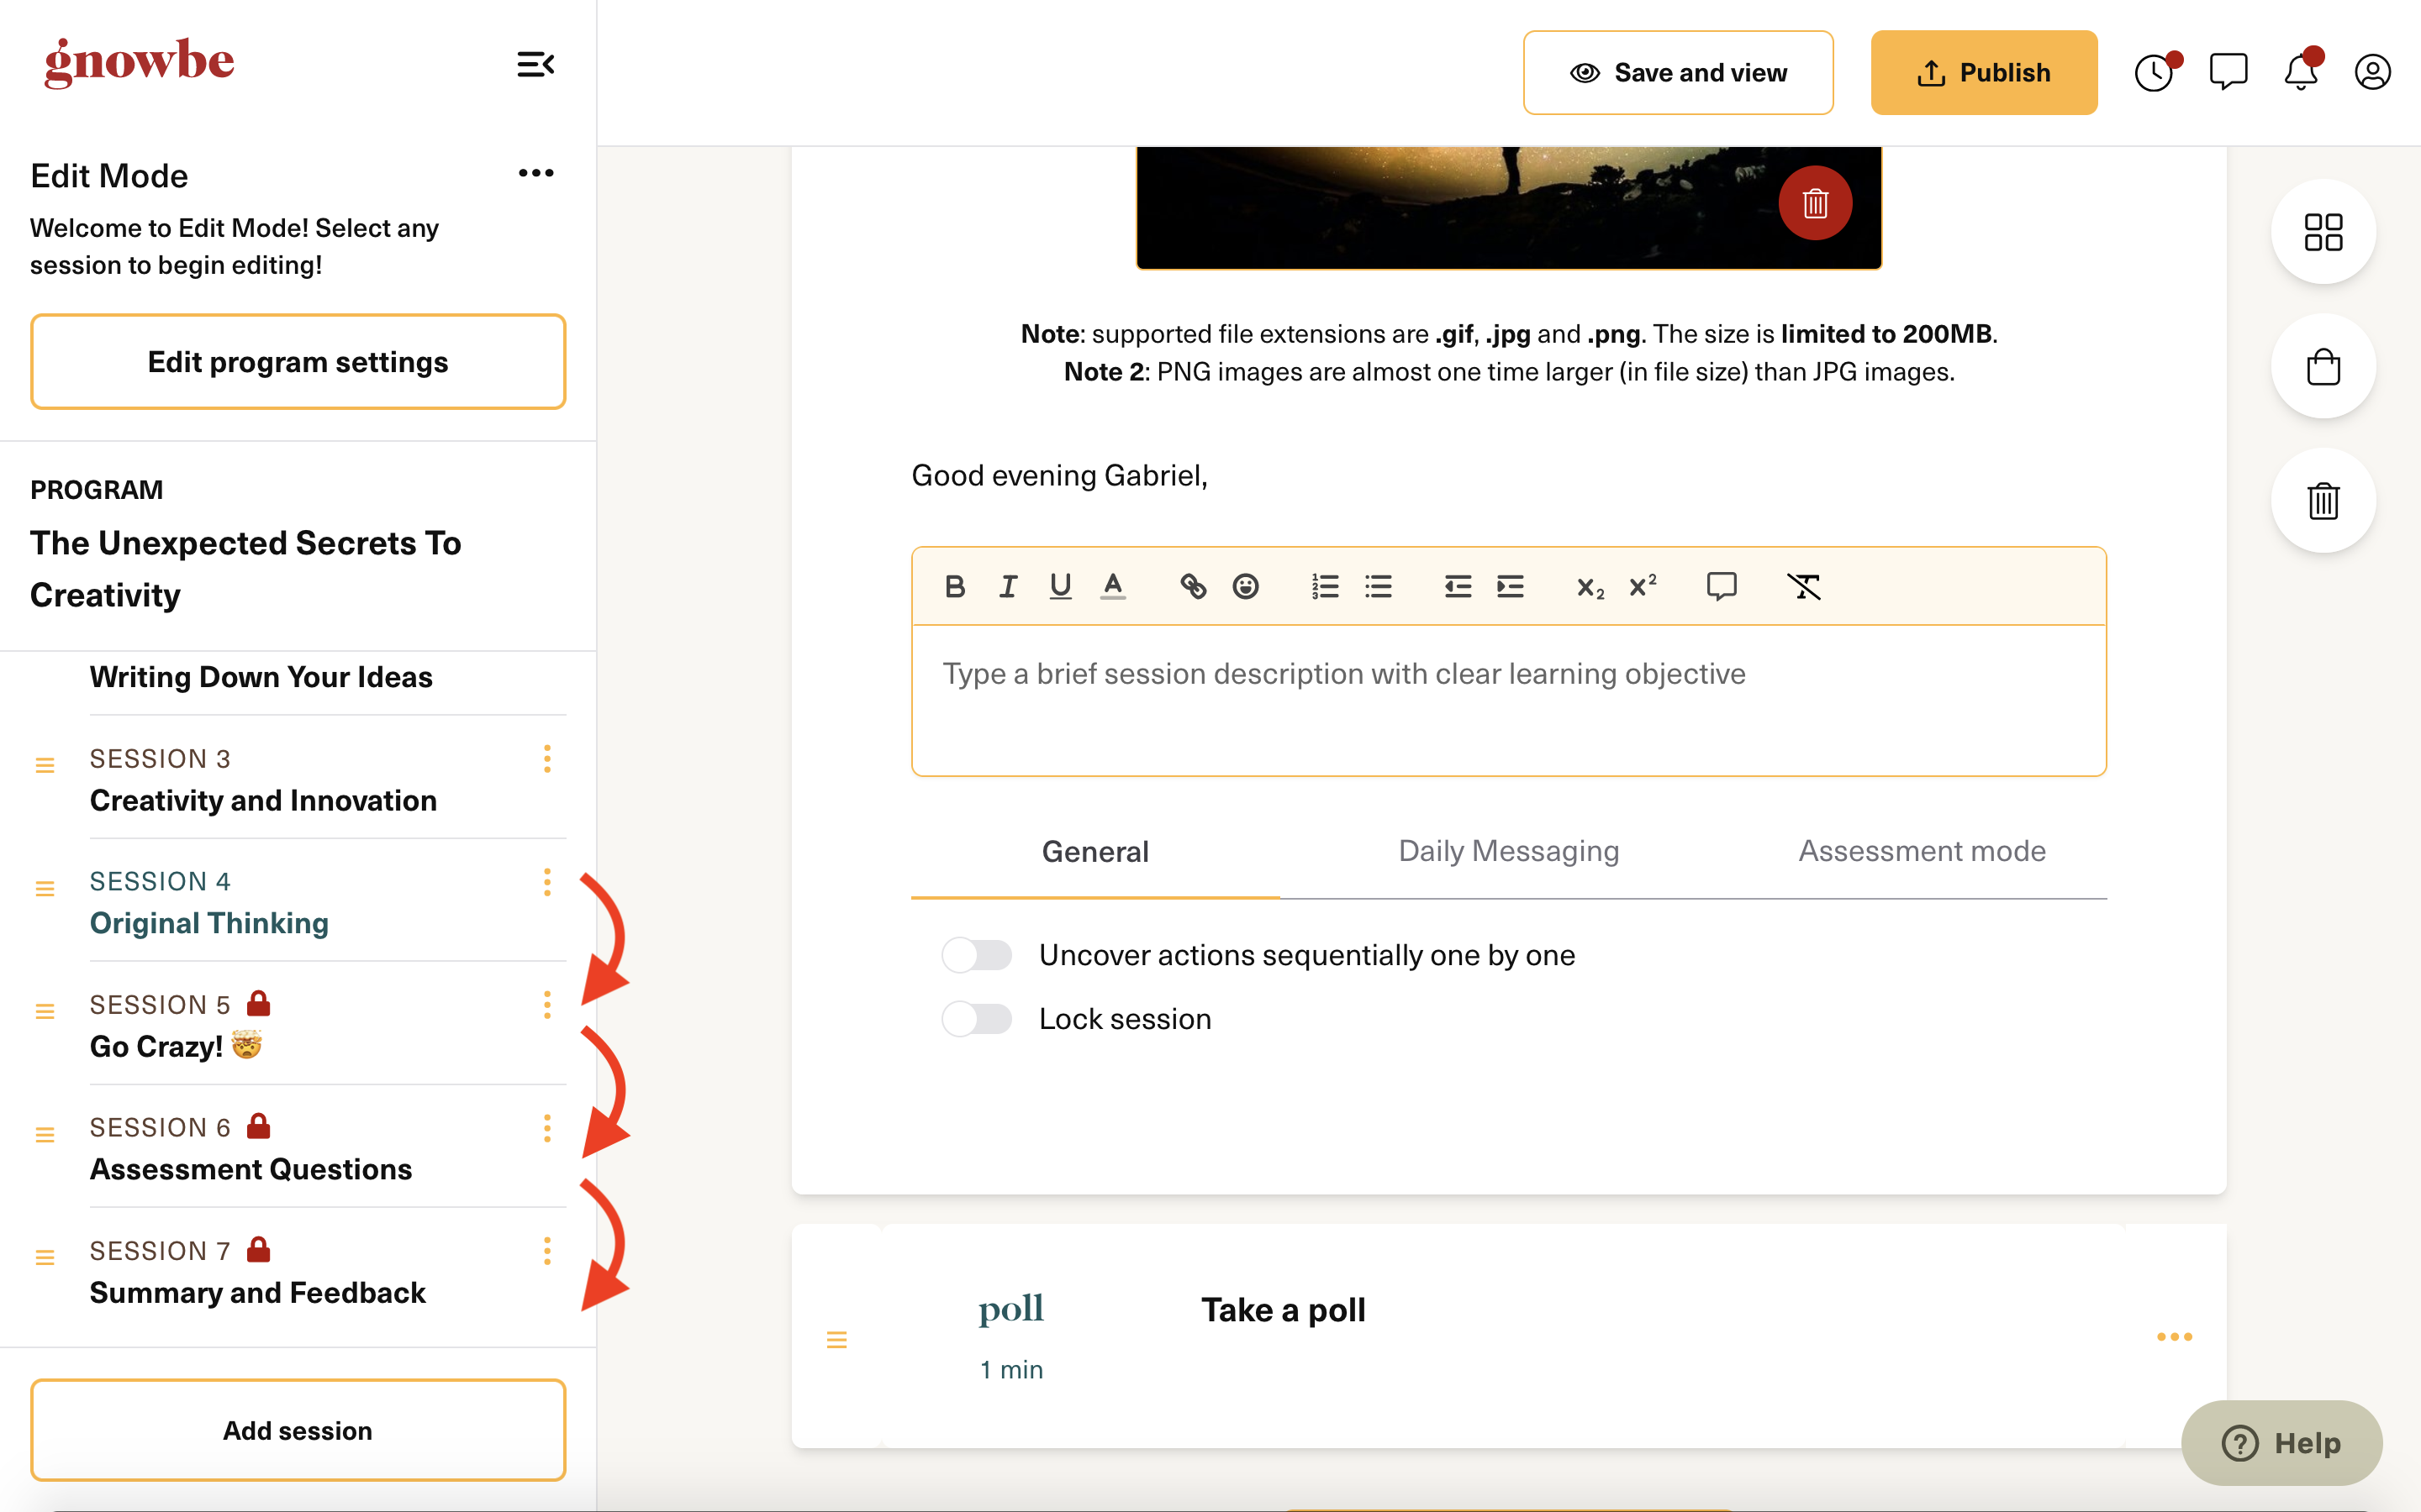Screen dimensions: 2421x1512
Task: Open Session 3 options menu
Action: 547,759
